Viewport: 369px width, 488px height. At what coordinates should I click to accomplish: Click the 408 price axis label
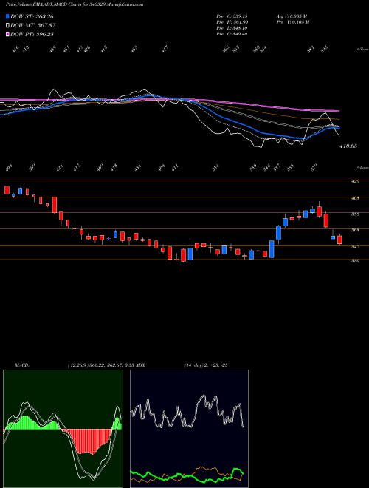355,197
